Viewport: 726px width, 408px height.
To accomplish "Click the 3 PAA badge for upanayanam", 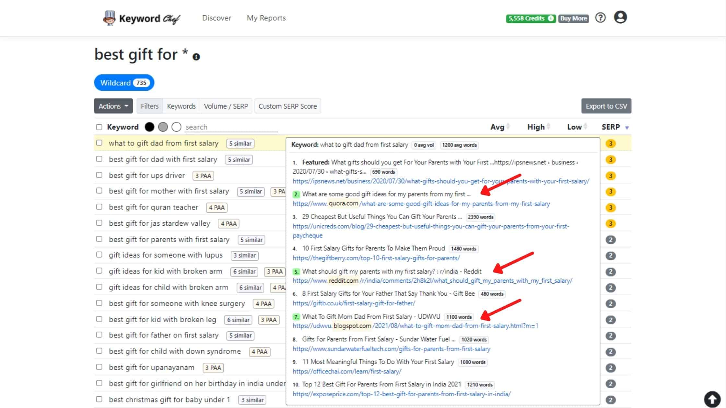I will (213, 368).
